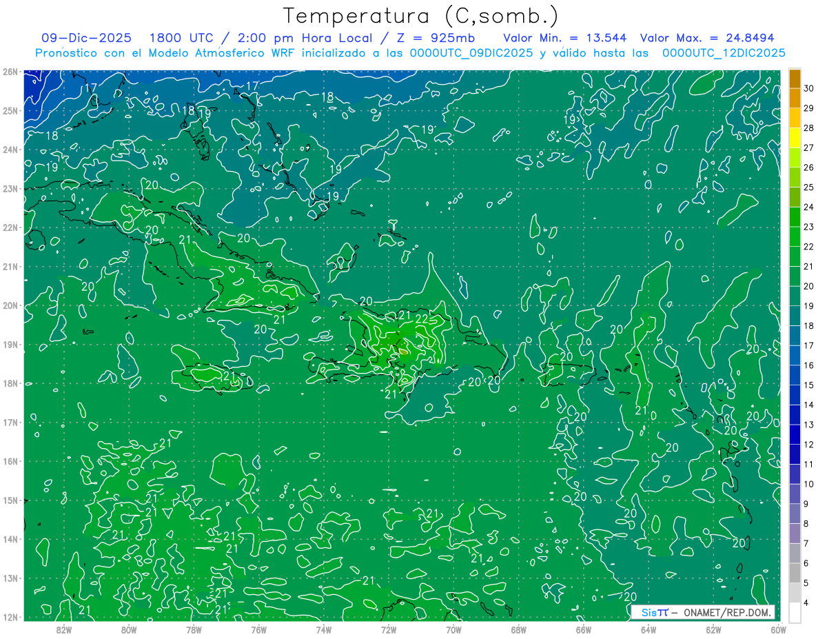The height and width of the screenshot is (639, 827).
Task: Click the color legend value 27
Action: coord(809,148)
